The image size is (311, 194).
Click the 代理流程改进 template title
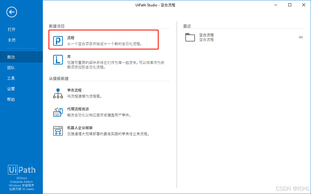coord(78,109)
